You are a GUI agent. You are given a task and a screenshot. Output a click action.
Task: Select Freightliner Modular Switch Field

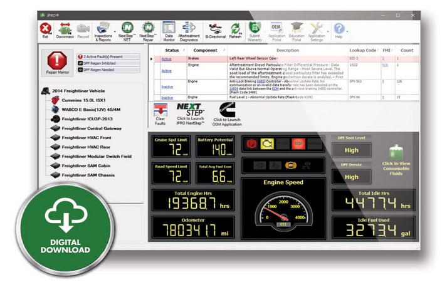(x=97, y=157)
